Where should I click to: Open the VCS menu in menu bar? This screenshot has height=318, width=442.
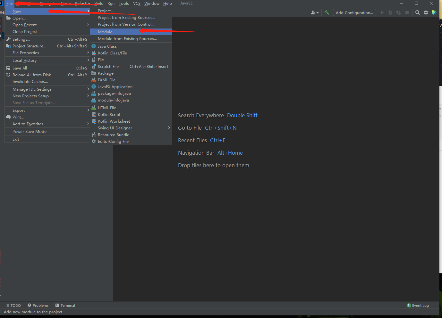[137, 4]
